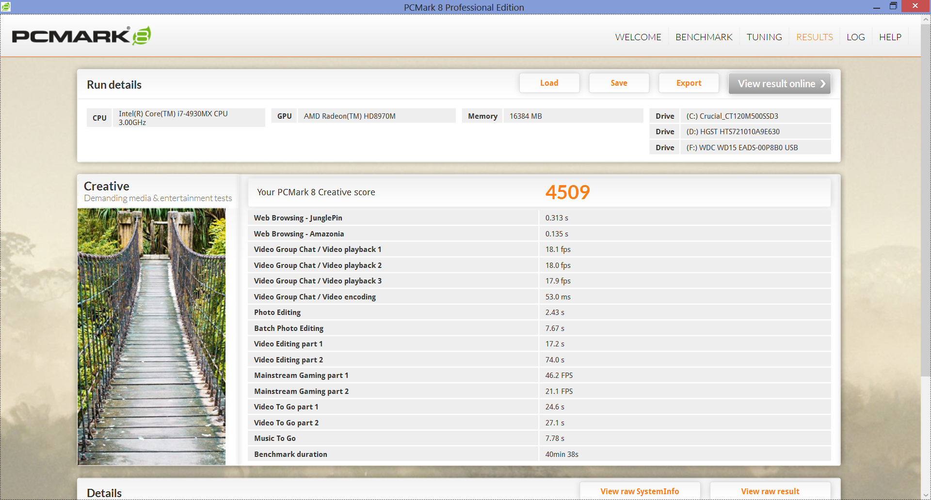The width and height of the screenshot is (931, 500).
Task: Open View raw SystemInfo
Action: (x=640, y=491)
